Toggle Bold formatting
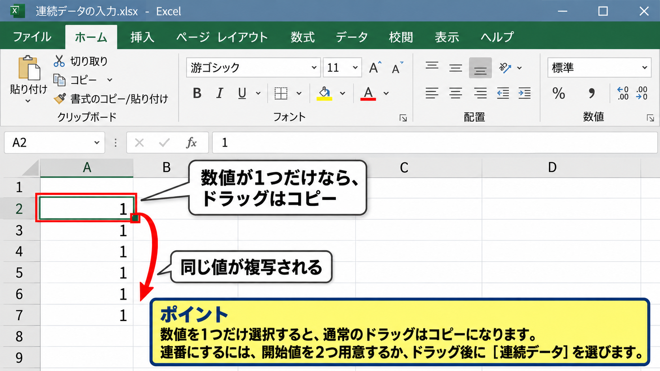 [197, 93]
